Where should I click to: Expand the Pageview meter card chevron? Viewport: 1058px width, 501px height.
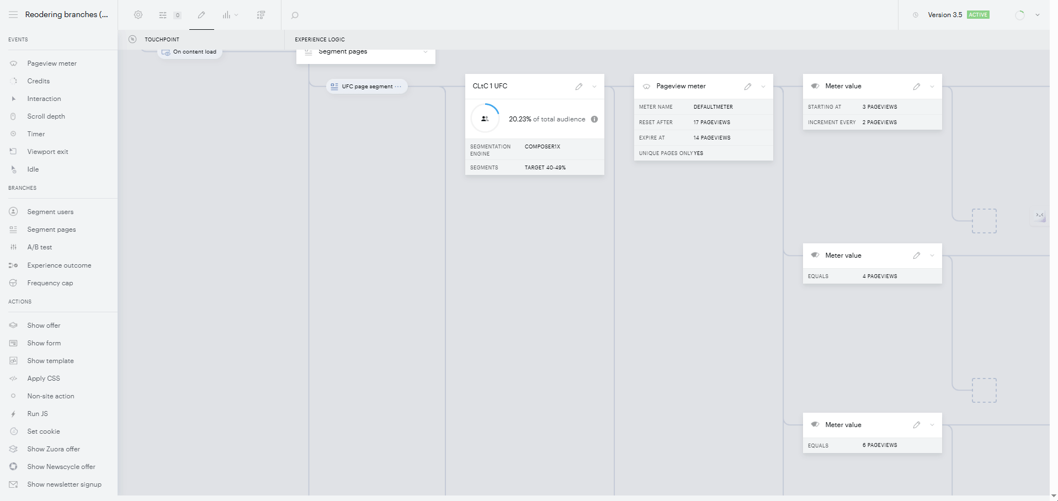[x=763, y=87]
